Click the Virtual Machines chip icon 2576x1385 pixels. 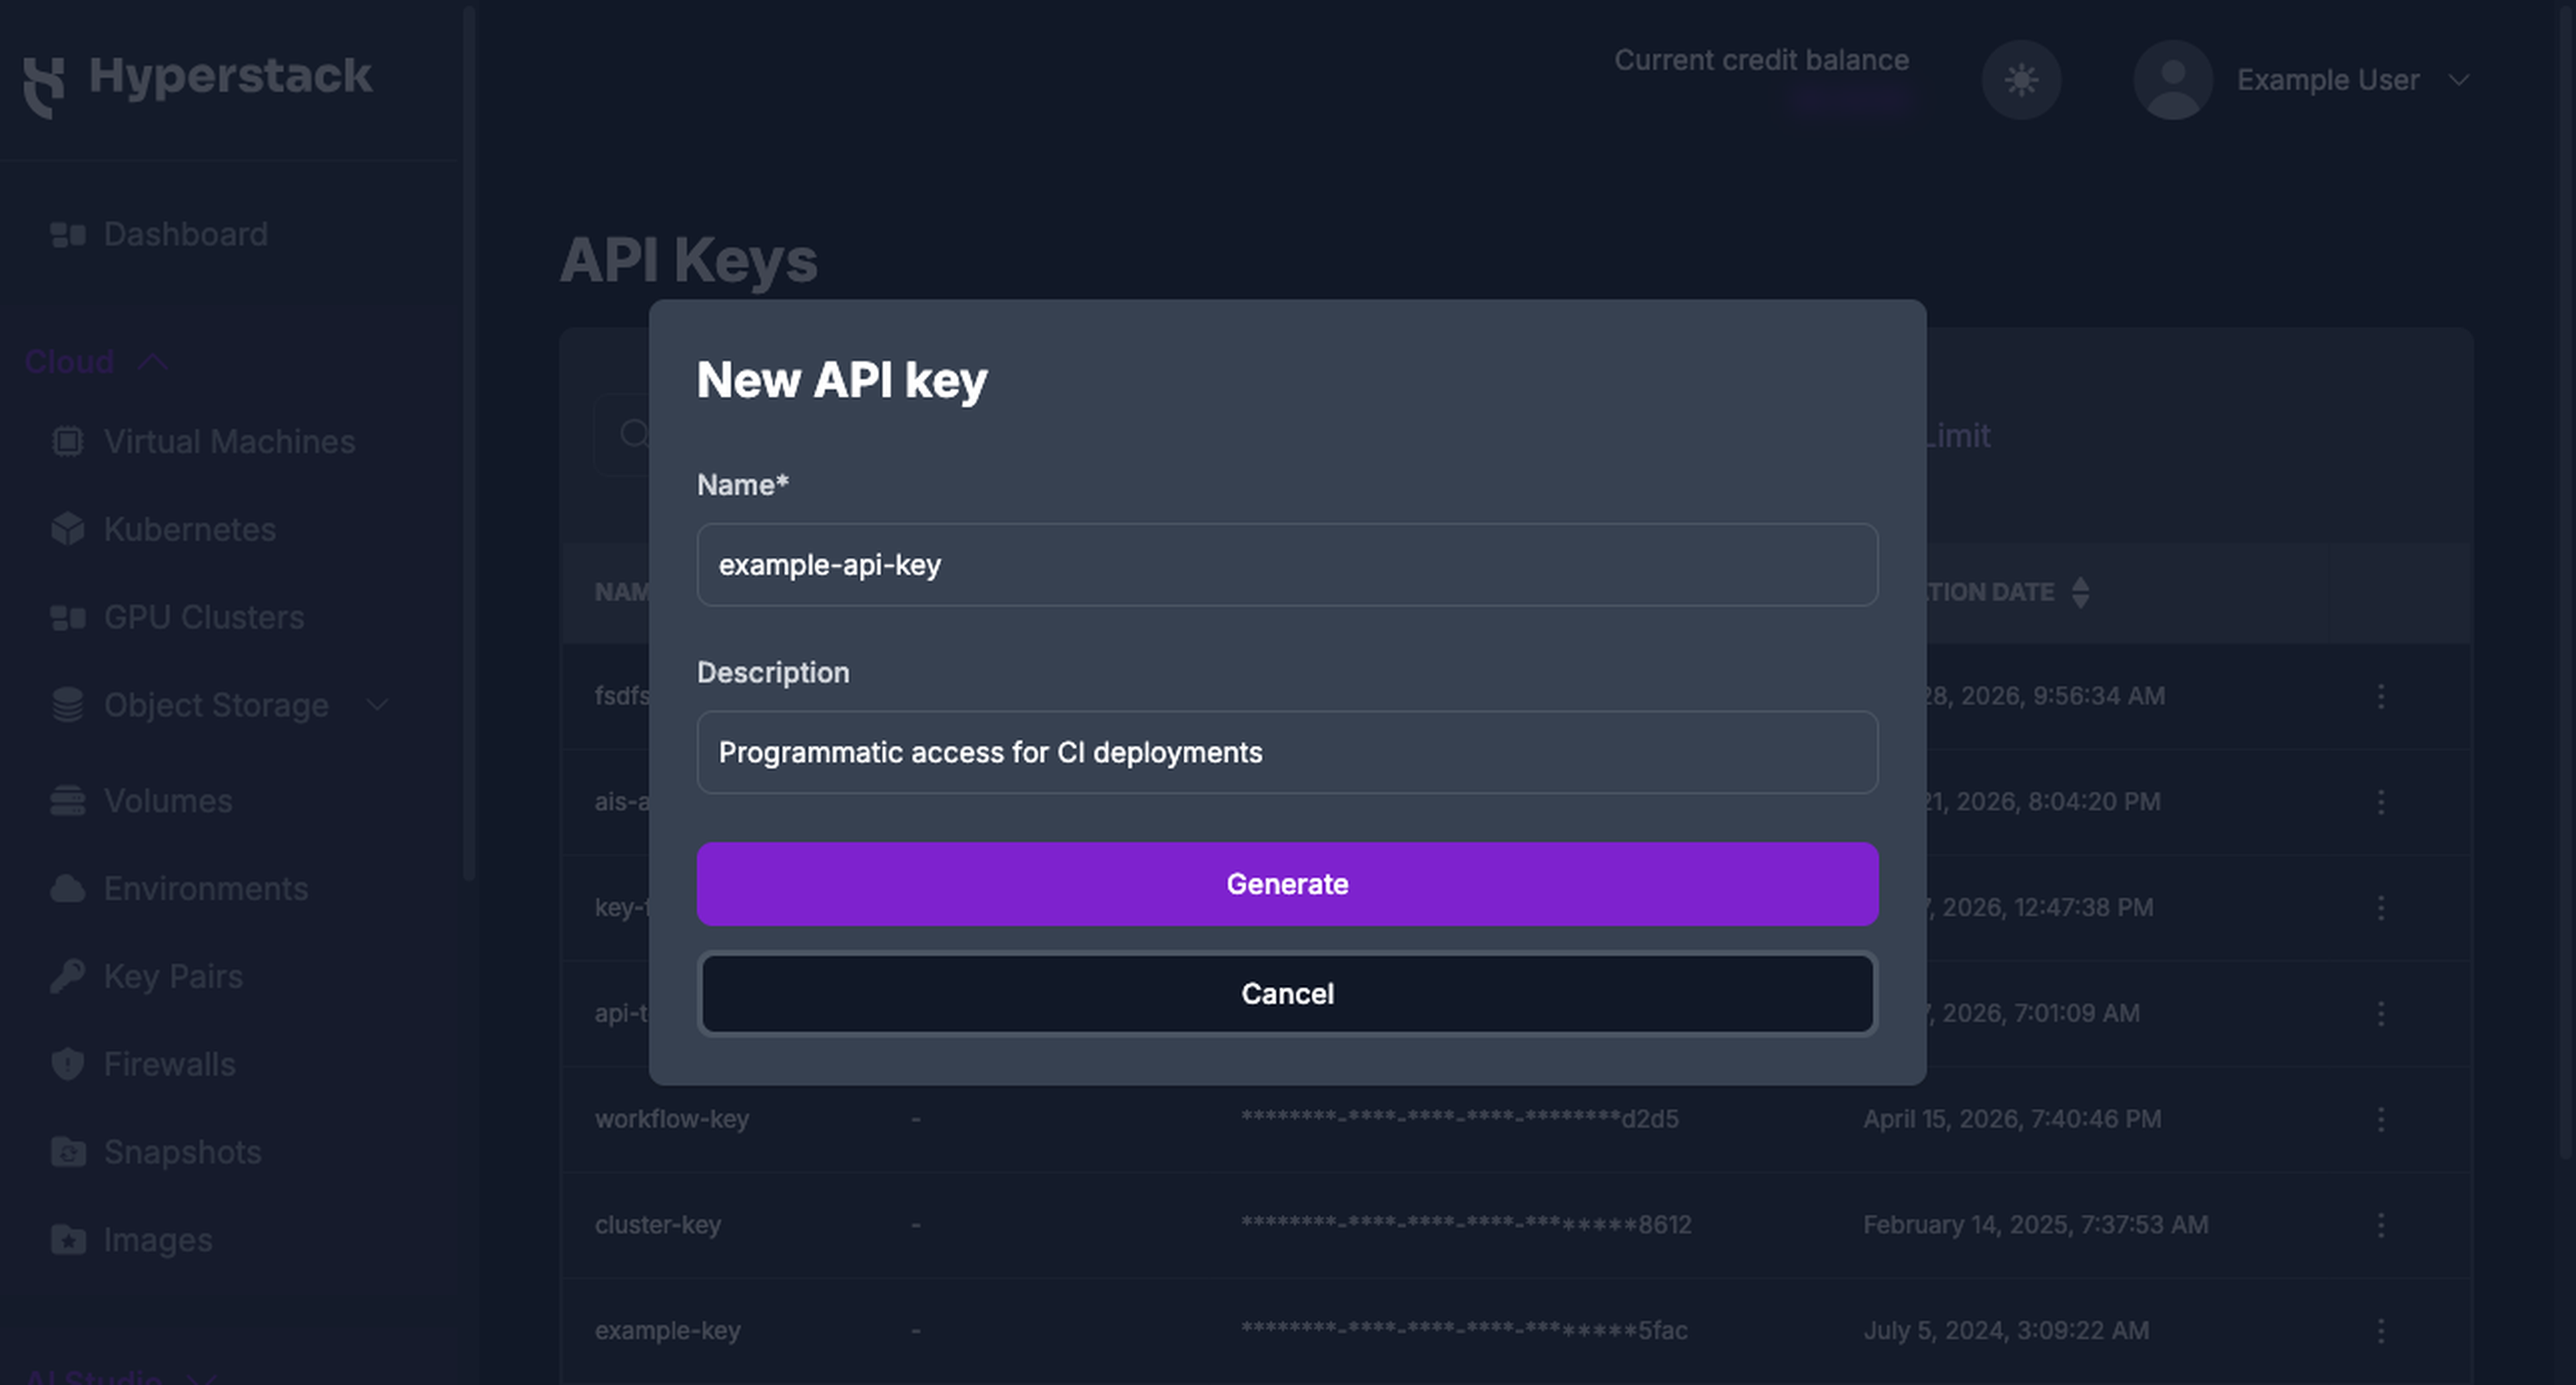tap(68, 441)
